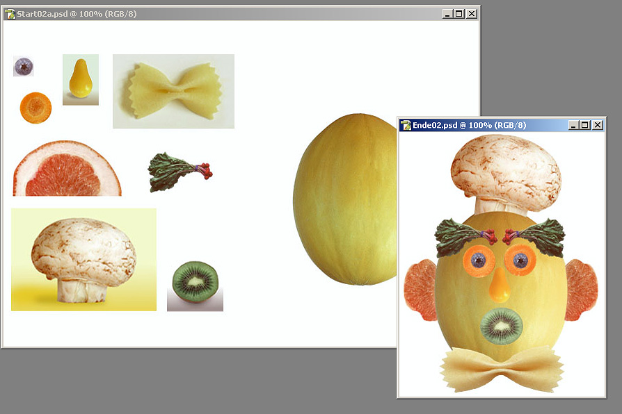
Task: Click the Ende02.psd document icon
Action: point(406,125)
